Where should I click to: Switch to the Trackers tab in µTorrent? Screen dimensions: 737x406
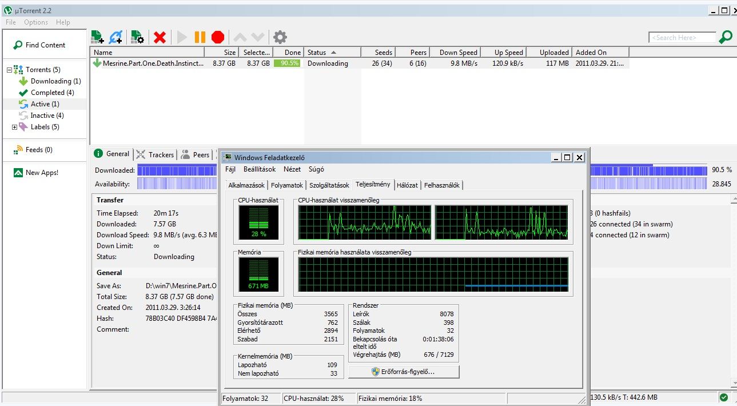(156, 154)
